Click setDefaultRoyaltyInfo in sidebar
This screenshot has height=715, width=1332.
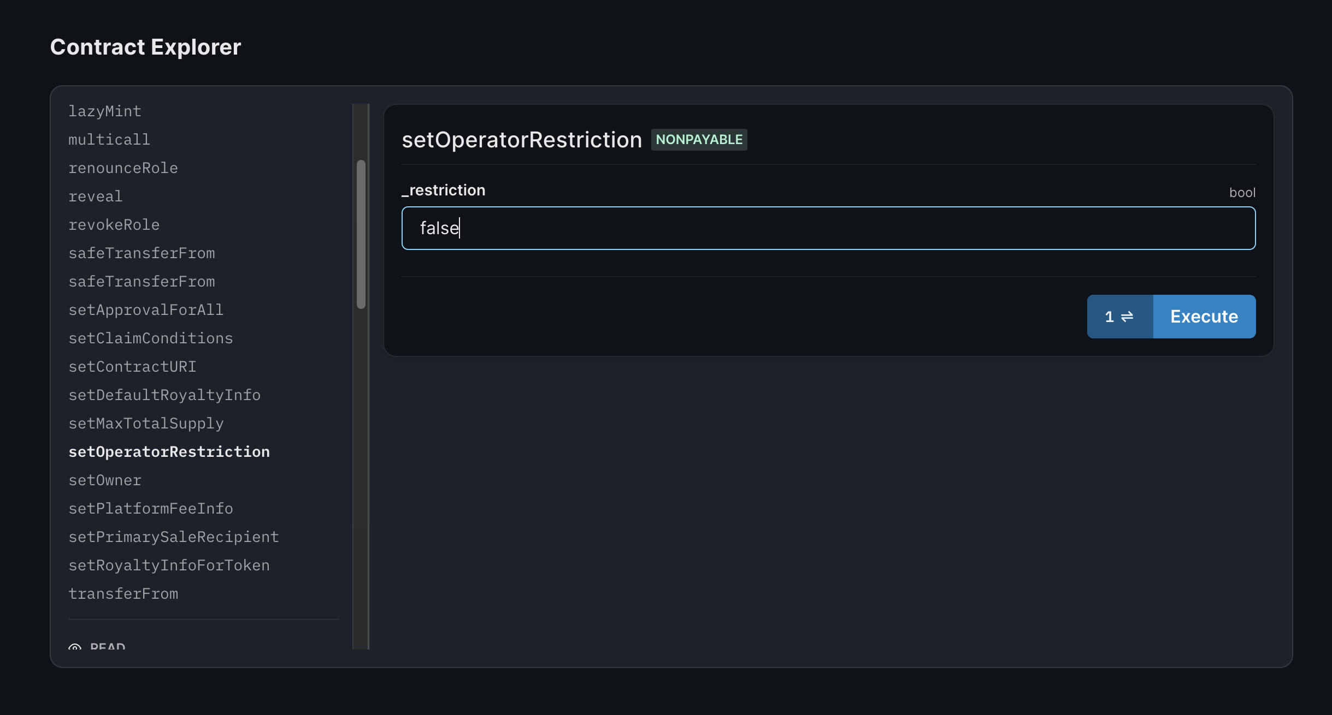[165, 395]
